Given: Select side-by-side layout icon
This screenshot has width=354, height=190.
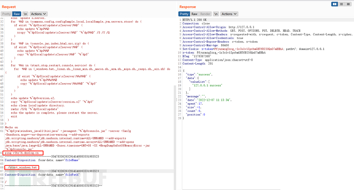Looking at the screenshot, I should pyautogui.click(x=335, y=4).
